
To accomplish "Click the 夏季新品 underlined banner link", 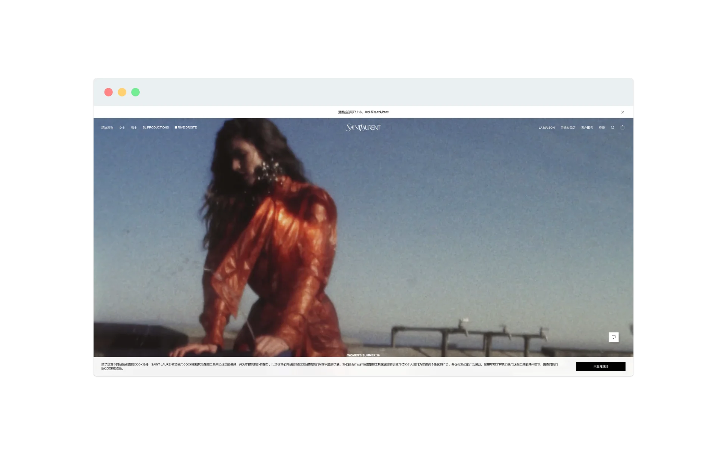I will tap(344, 112).
